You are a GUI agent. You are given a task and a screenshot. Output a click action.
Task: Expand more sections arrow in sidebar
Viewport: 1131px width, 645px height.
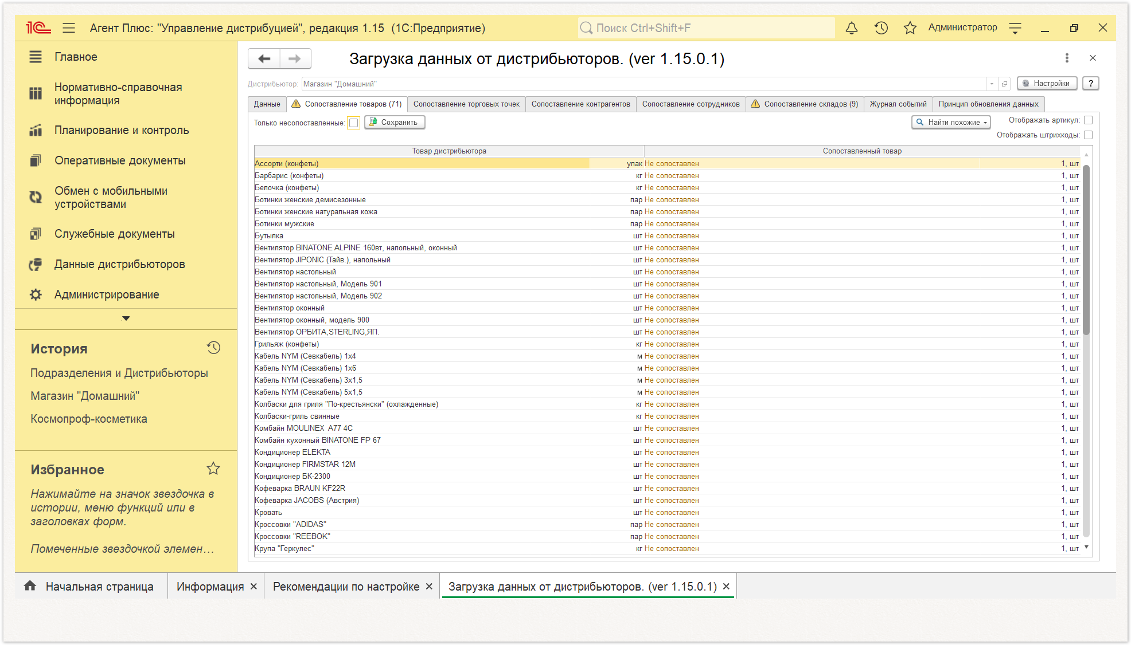(x=126, y=318)
